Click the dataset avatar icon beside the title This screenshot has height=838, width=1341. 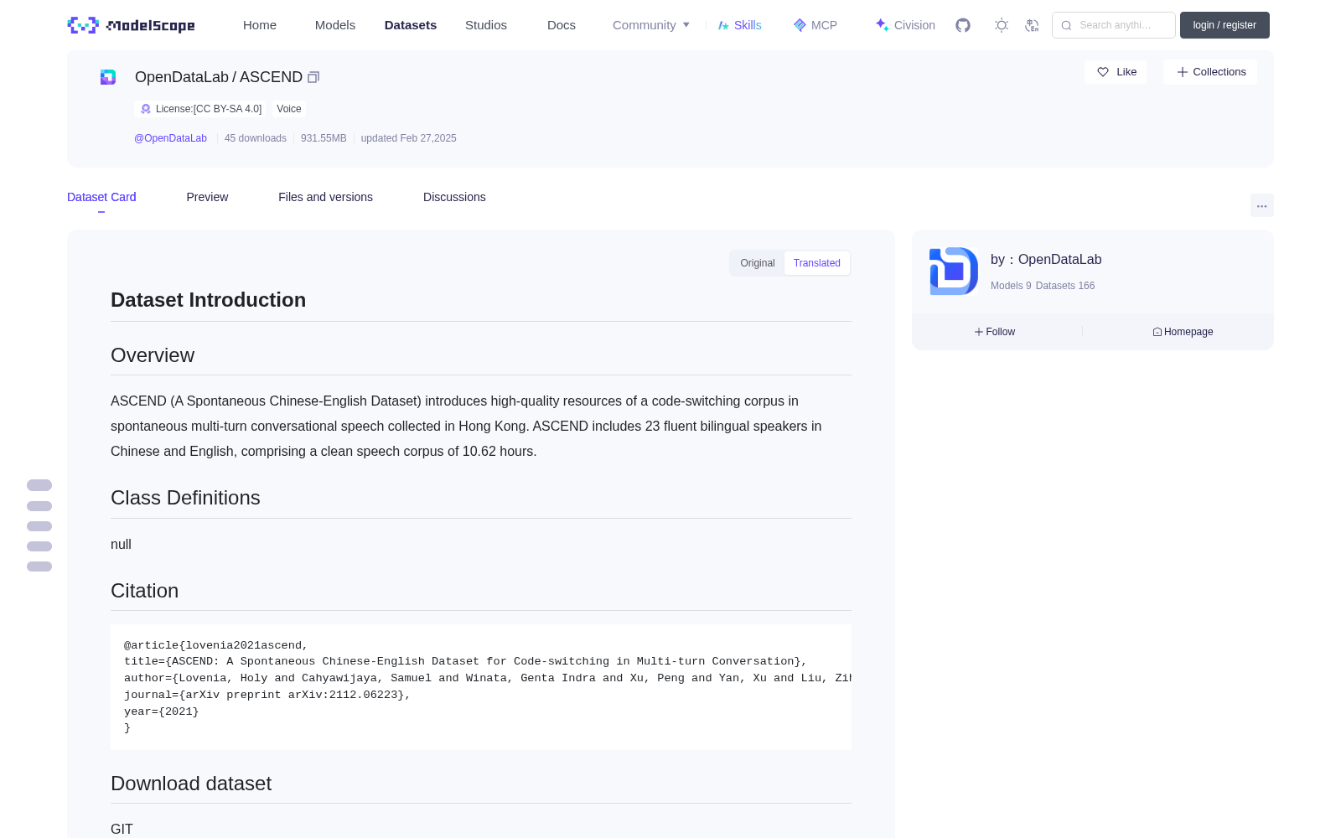tap(108, 77)
